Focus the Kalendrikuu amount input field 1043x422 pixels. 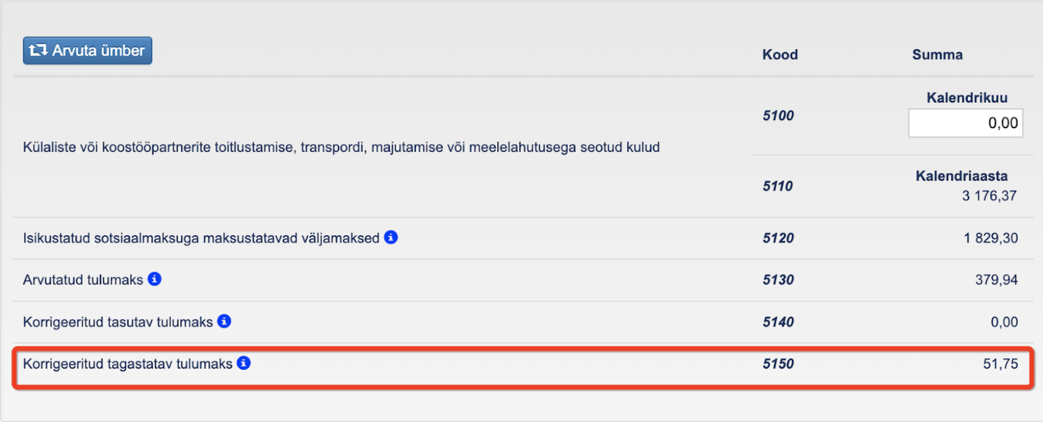[965, 123]
